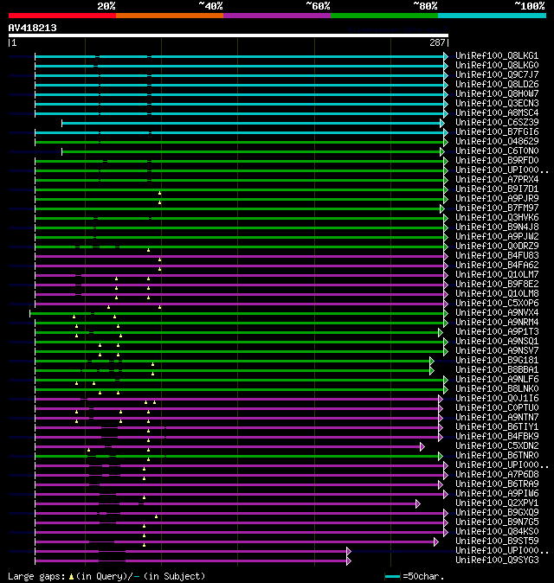Open the UniRef100_Q9C7J7 entry

coord(497,74)
